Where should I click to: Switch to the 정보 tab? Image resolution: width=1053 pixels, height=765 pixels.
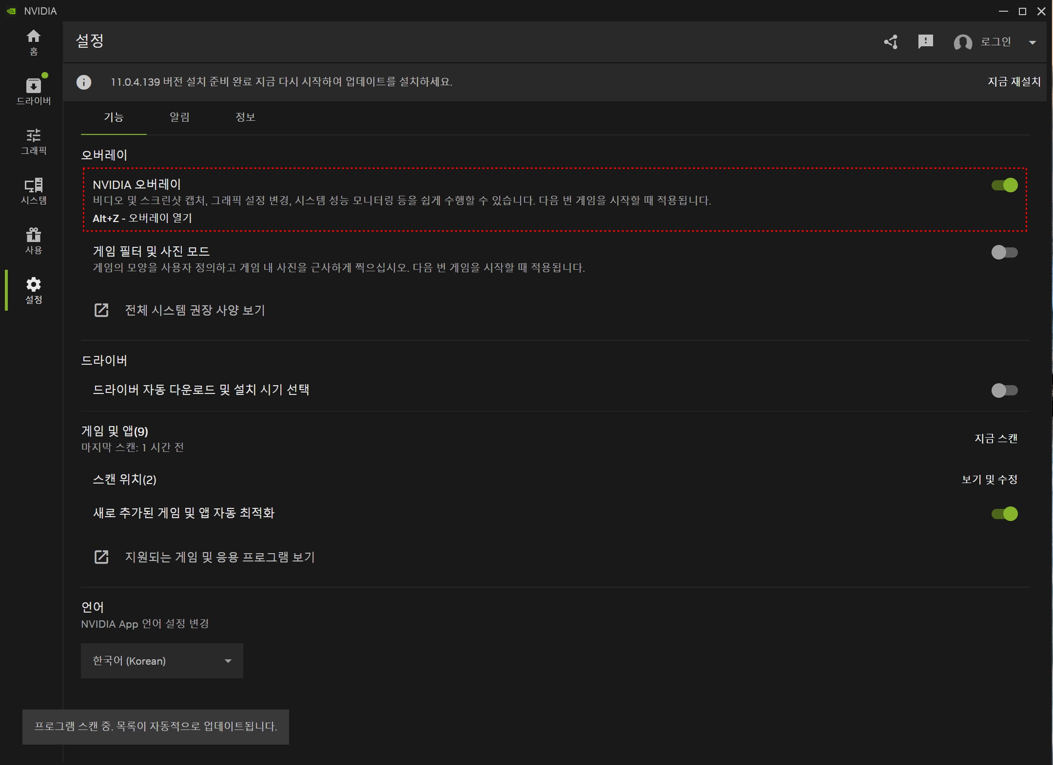click(245, 117)
